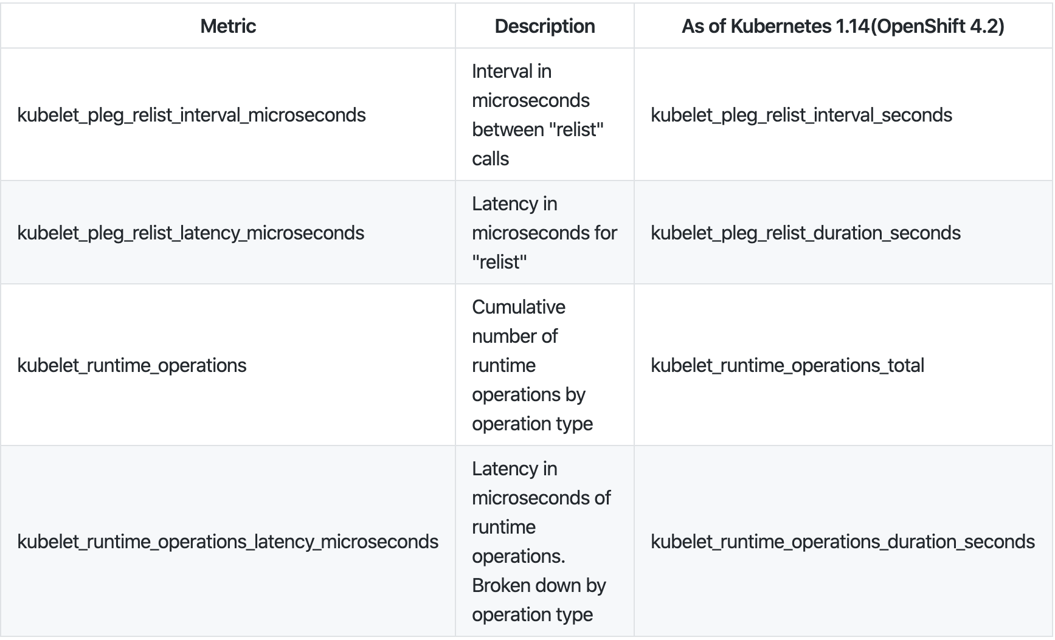Click the Metric column header
The width and height of the screenshot is (1055, 640).
[x=228, y=26]
